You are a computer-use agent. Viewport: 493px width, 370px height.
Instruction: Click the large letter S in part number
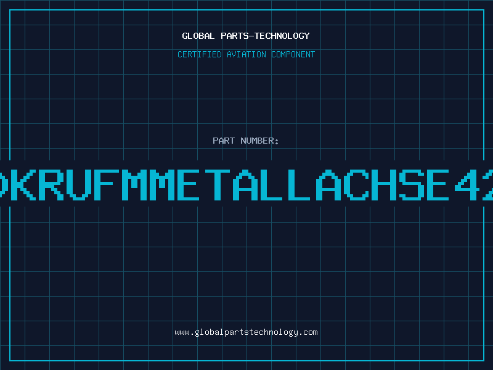tap(412, 184)
